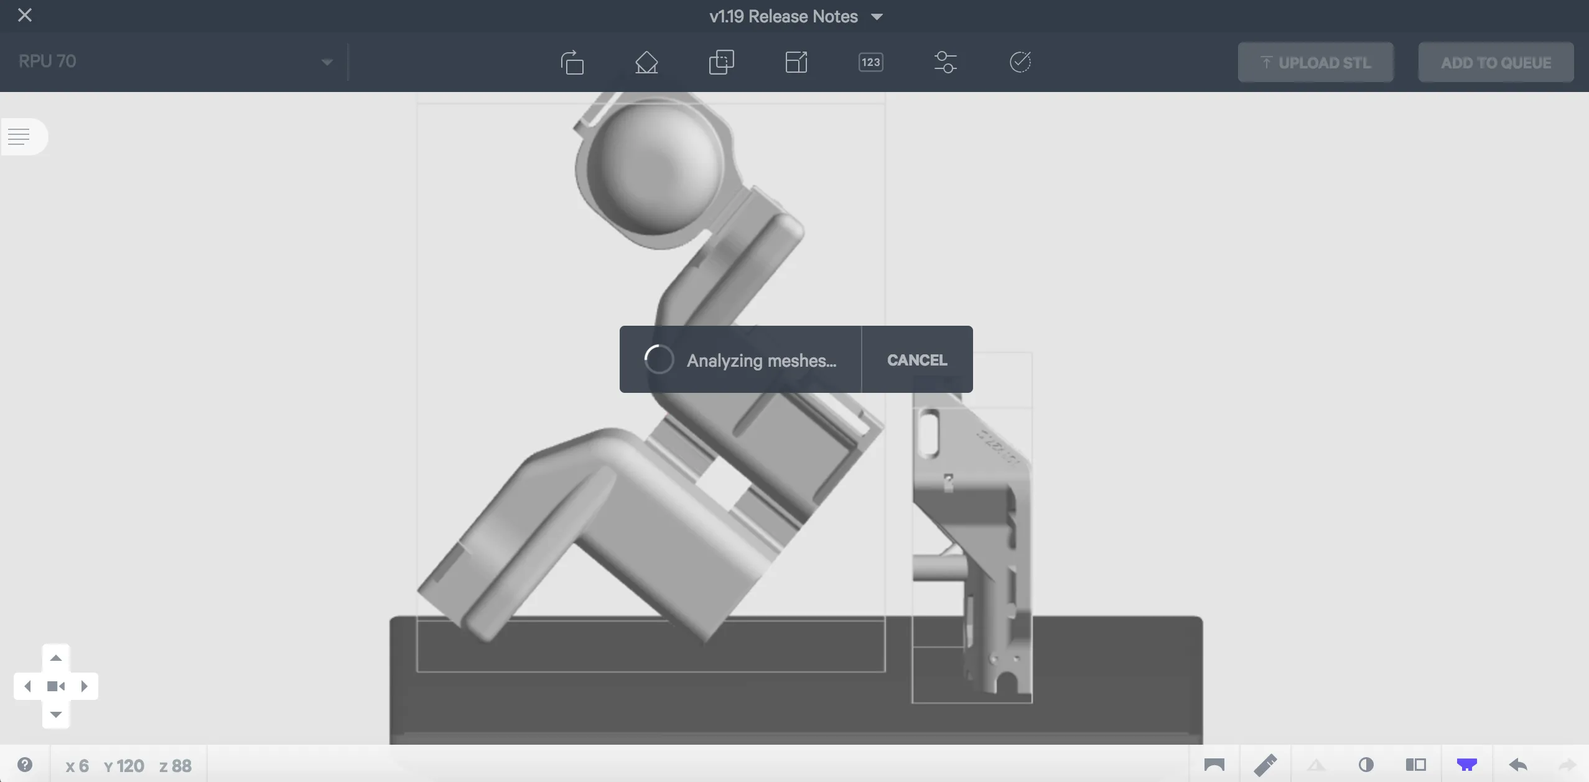Click the arch-shaped overhang view icon
The width and height of the screenshot is (1589, 782).
(1214, 765)
